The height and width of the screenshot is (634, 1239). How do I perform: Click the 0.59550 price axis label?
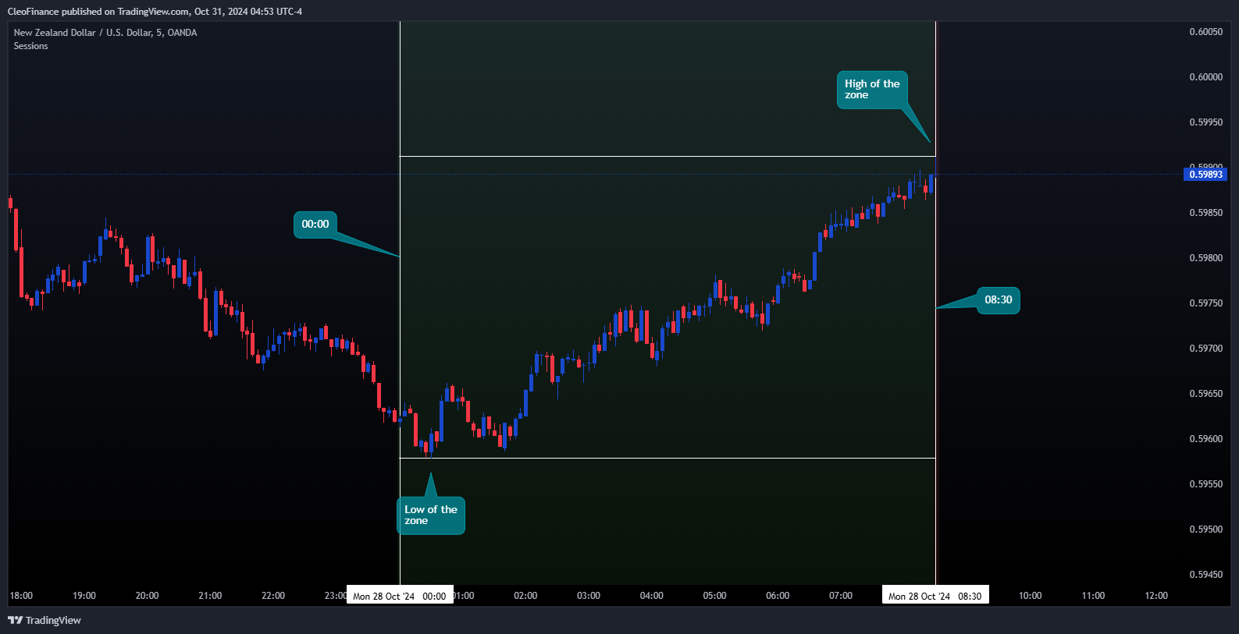tap(1205, 484)
